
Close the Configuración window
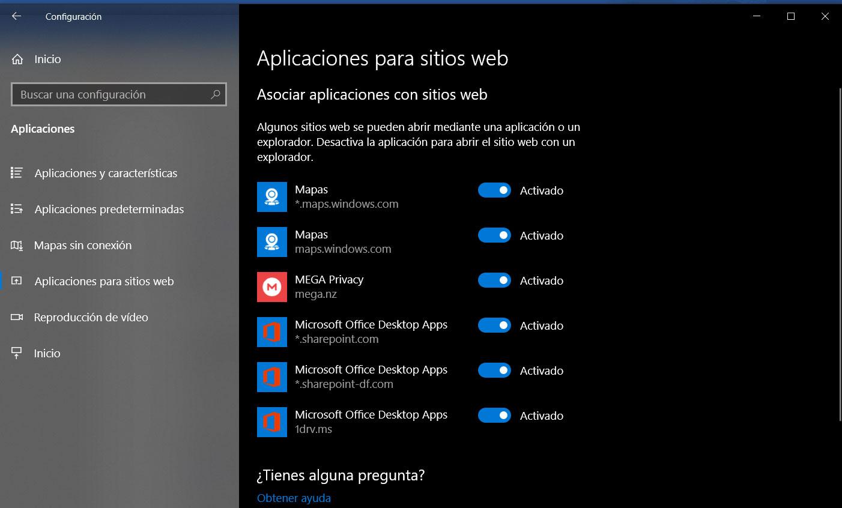pos(825,17)
